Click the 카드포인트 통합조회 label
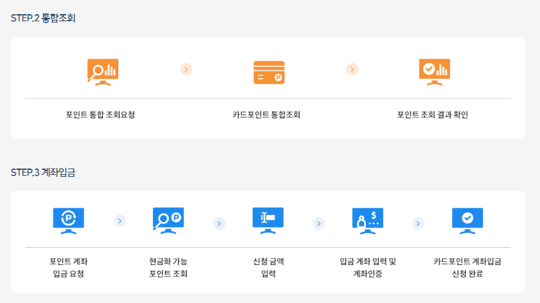The width and height of the screenshot is (540, 303). click(266, 115)
